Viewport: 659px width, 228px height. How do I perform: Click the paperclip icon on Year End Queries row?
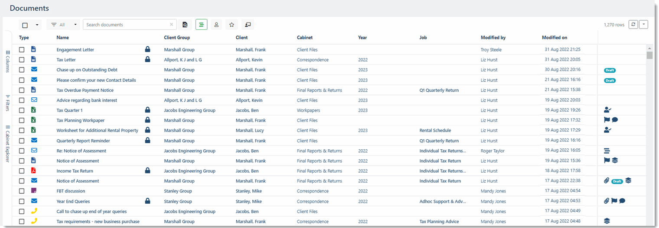(607, 201)
